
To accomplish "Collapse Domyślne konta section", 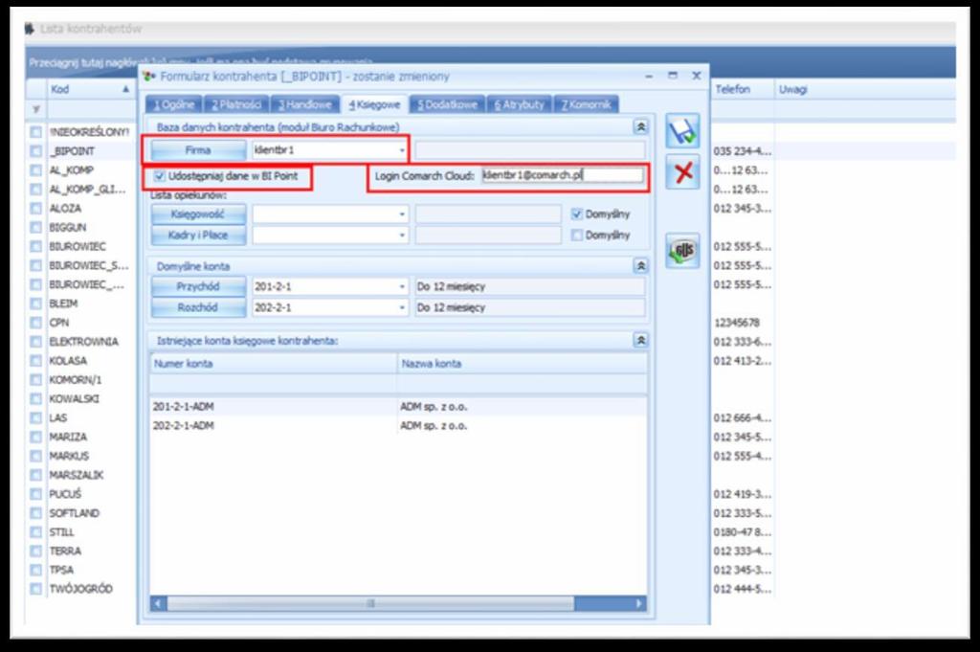I will 640,266.
